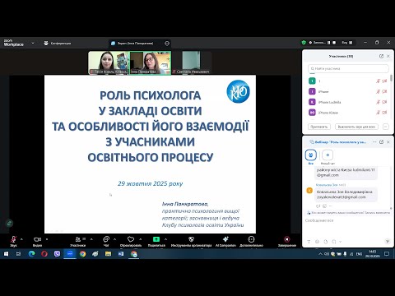Viewport: 395px width, 296px height.
Task: Open Инструменты организатора host tools
Action: [x=191, y=241]
